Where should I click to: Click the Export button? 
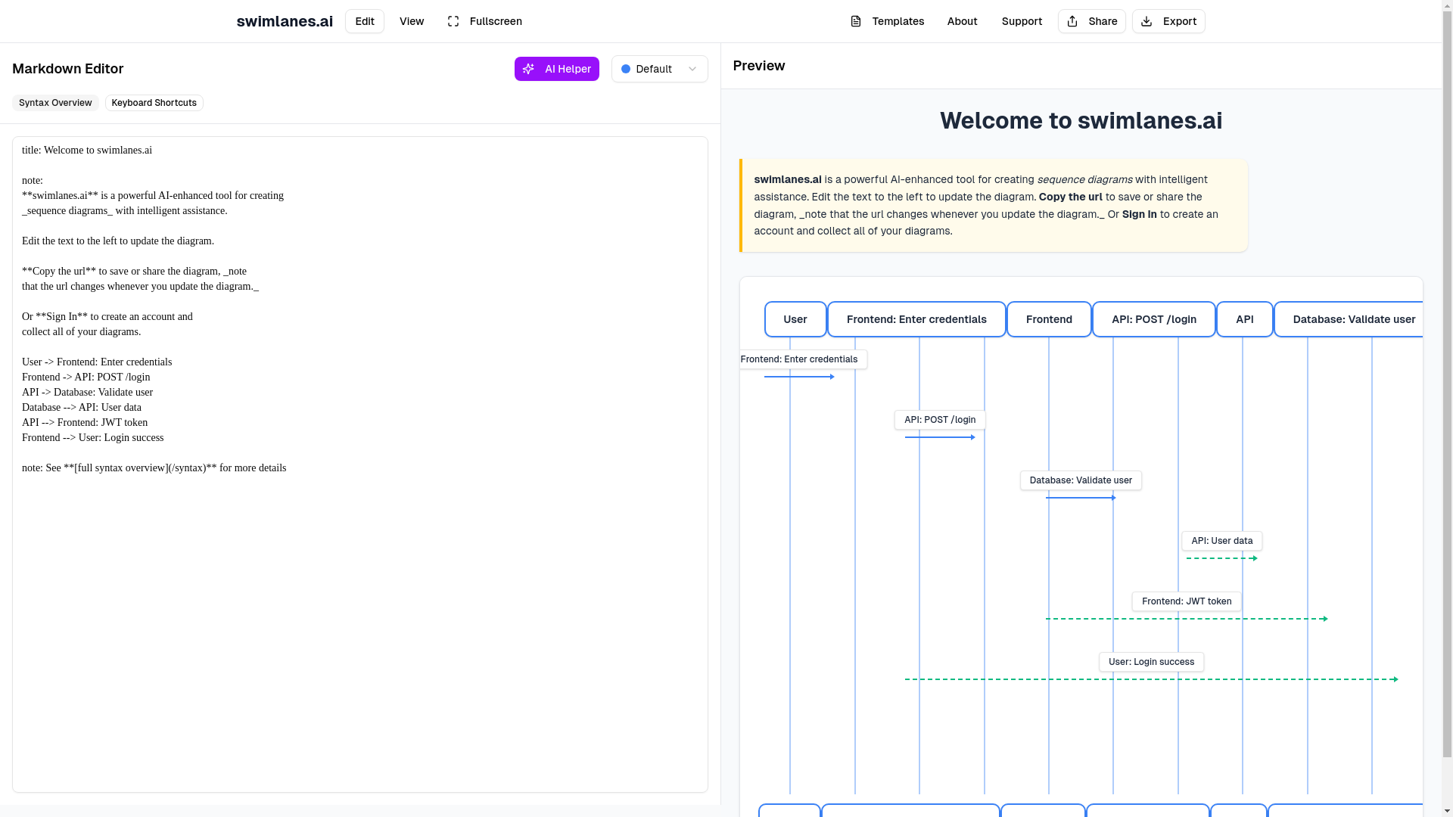click(x=1168, y=21)
